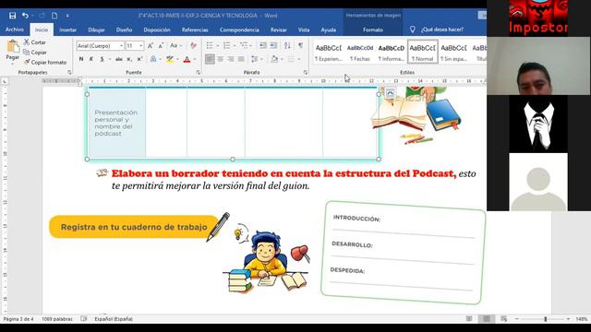Viewport: 591px width, 332px height.
Task: Increase paragraph indent
Action: coord(273,45)
